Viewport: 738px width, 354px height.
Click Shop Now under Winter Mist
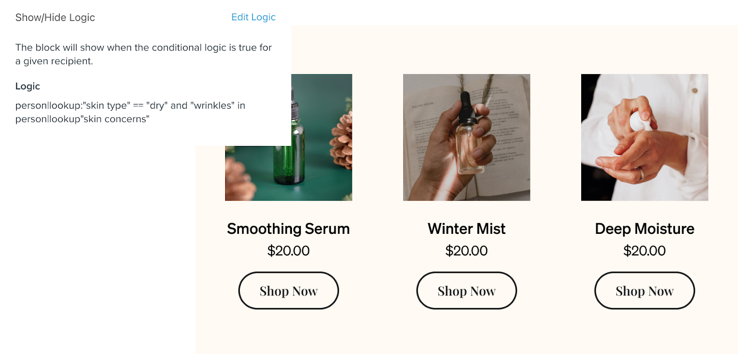pyautogui.click(x=466, y=290)
